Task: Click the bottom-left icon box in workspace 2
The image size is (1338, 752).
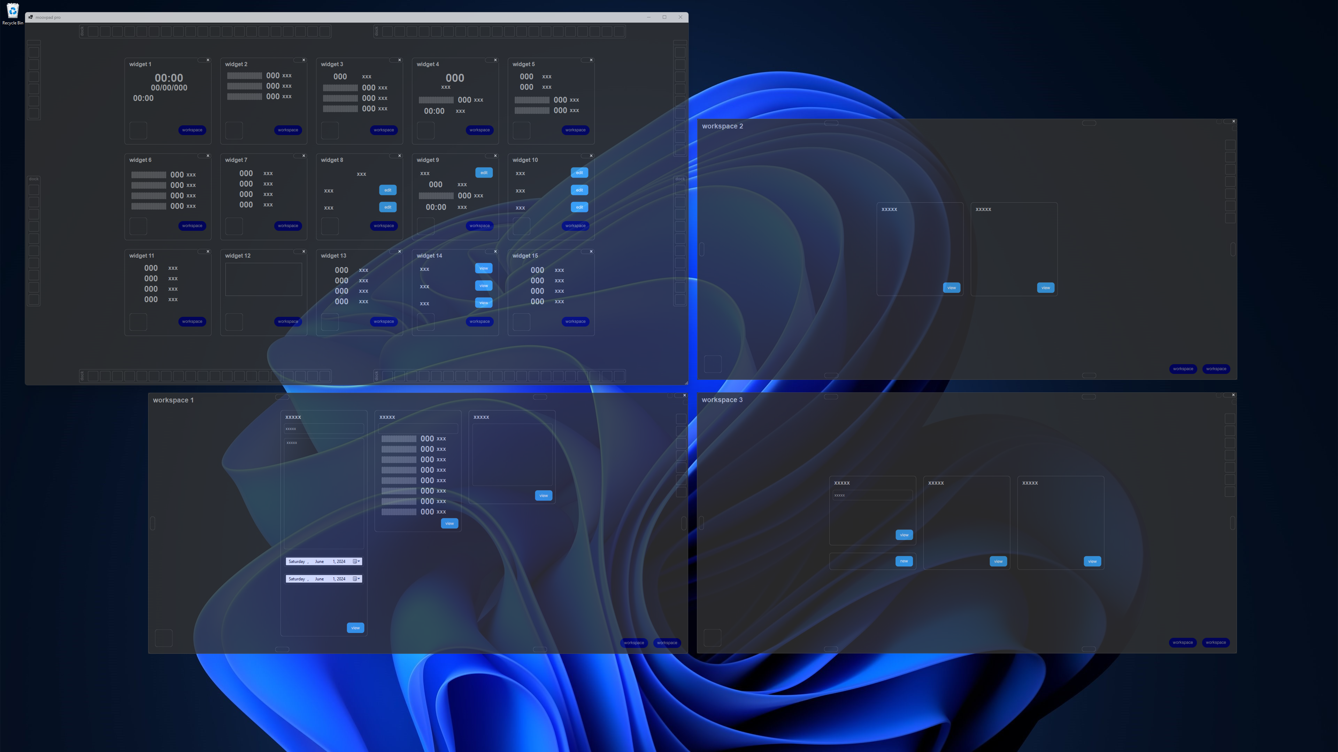Action: (x=713, y=364)
